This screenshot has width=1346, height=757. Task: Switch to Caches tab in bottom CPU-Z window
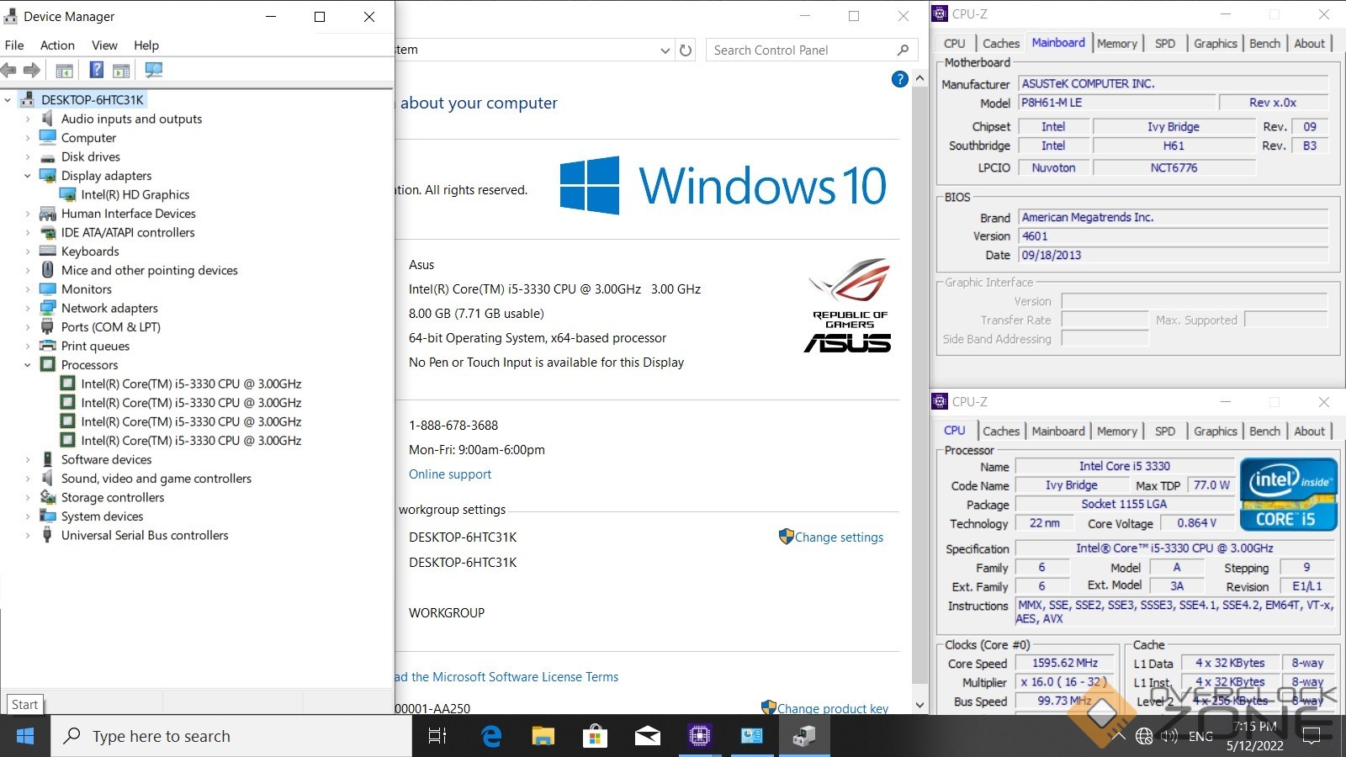click(1000, 431)
